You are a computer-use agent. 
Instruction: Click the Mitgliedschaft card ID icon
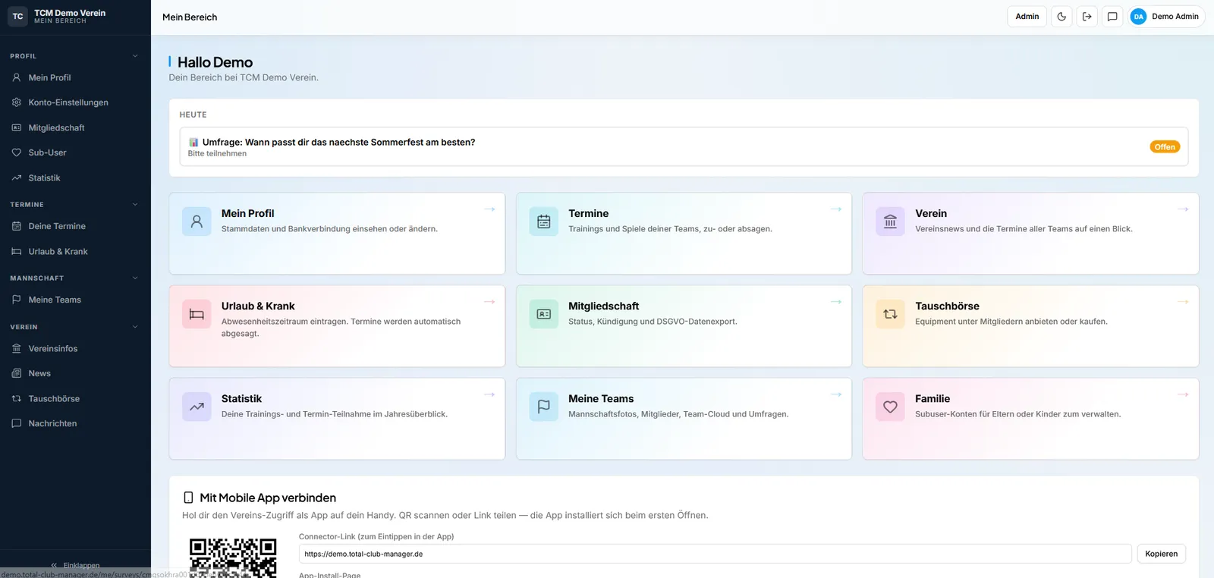(543, 314)
